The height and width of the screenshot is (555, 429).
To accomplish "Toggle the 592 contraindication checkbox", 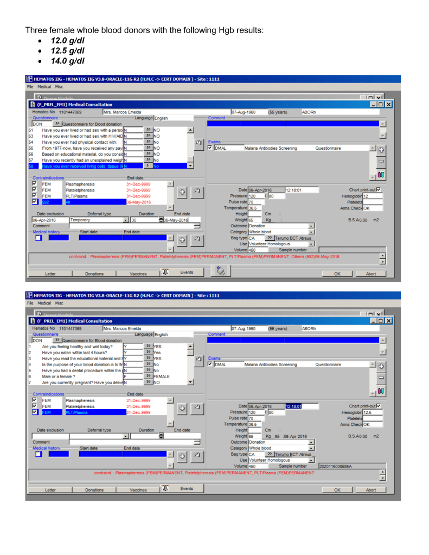I will tap(35, 202).
